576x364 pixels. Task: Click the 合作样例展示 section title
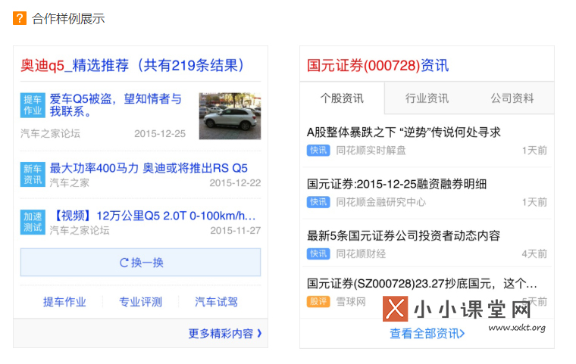pos(68,18)
